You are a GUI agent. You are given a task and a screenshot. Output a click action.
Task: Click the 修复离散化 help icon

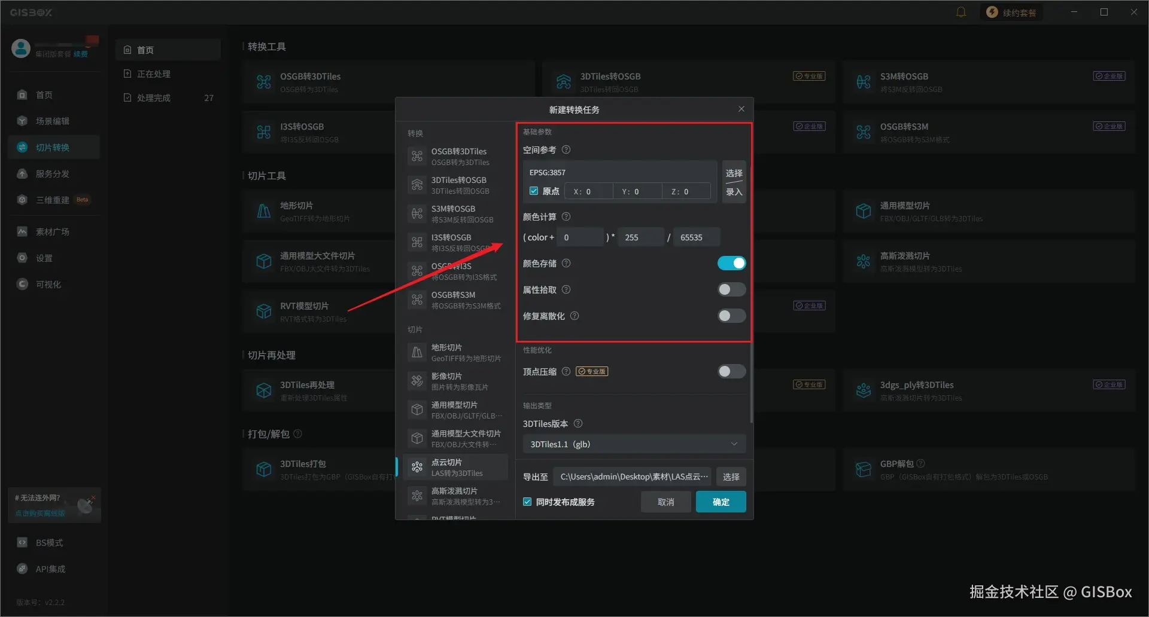pos(574,316)
